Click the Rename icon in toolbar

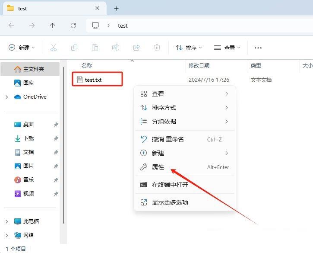point(116,48)
